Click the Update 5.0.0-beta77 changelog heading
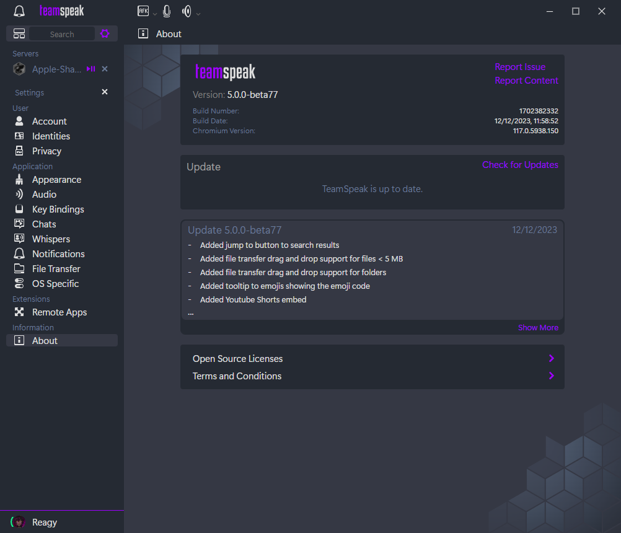The height and width of the screenshot is (533, 621). (234, 230)
